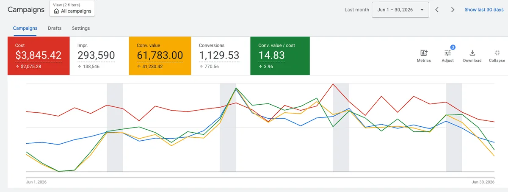508x192 pixels.
Task: Click the 138,546 impressions change value
Action: 91,67
